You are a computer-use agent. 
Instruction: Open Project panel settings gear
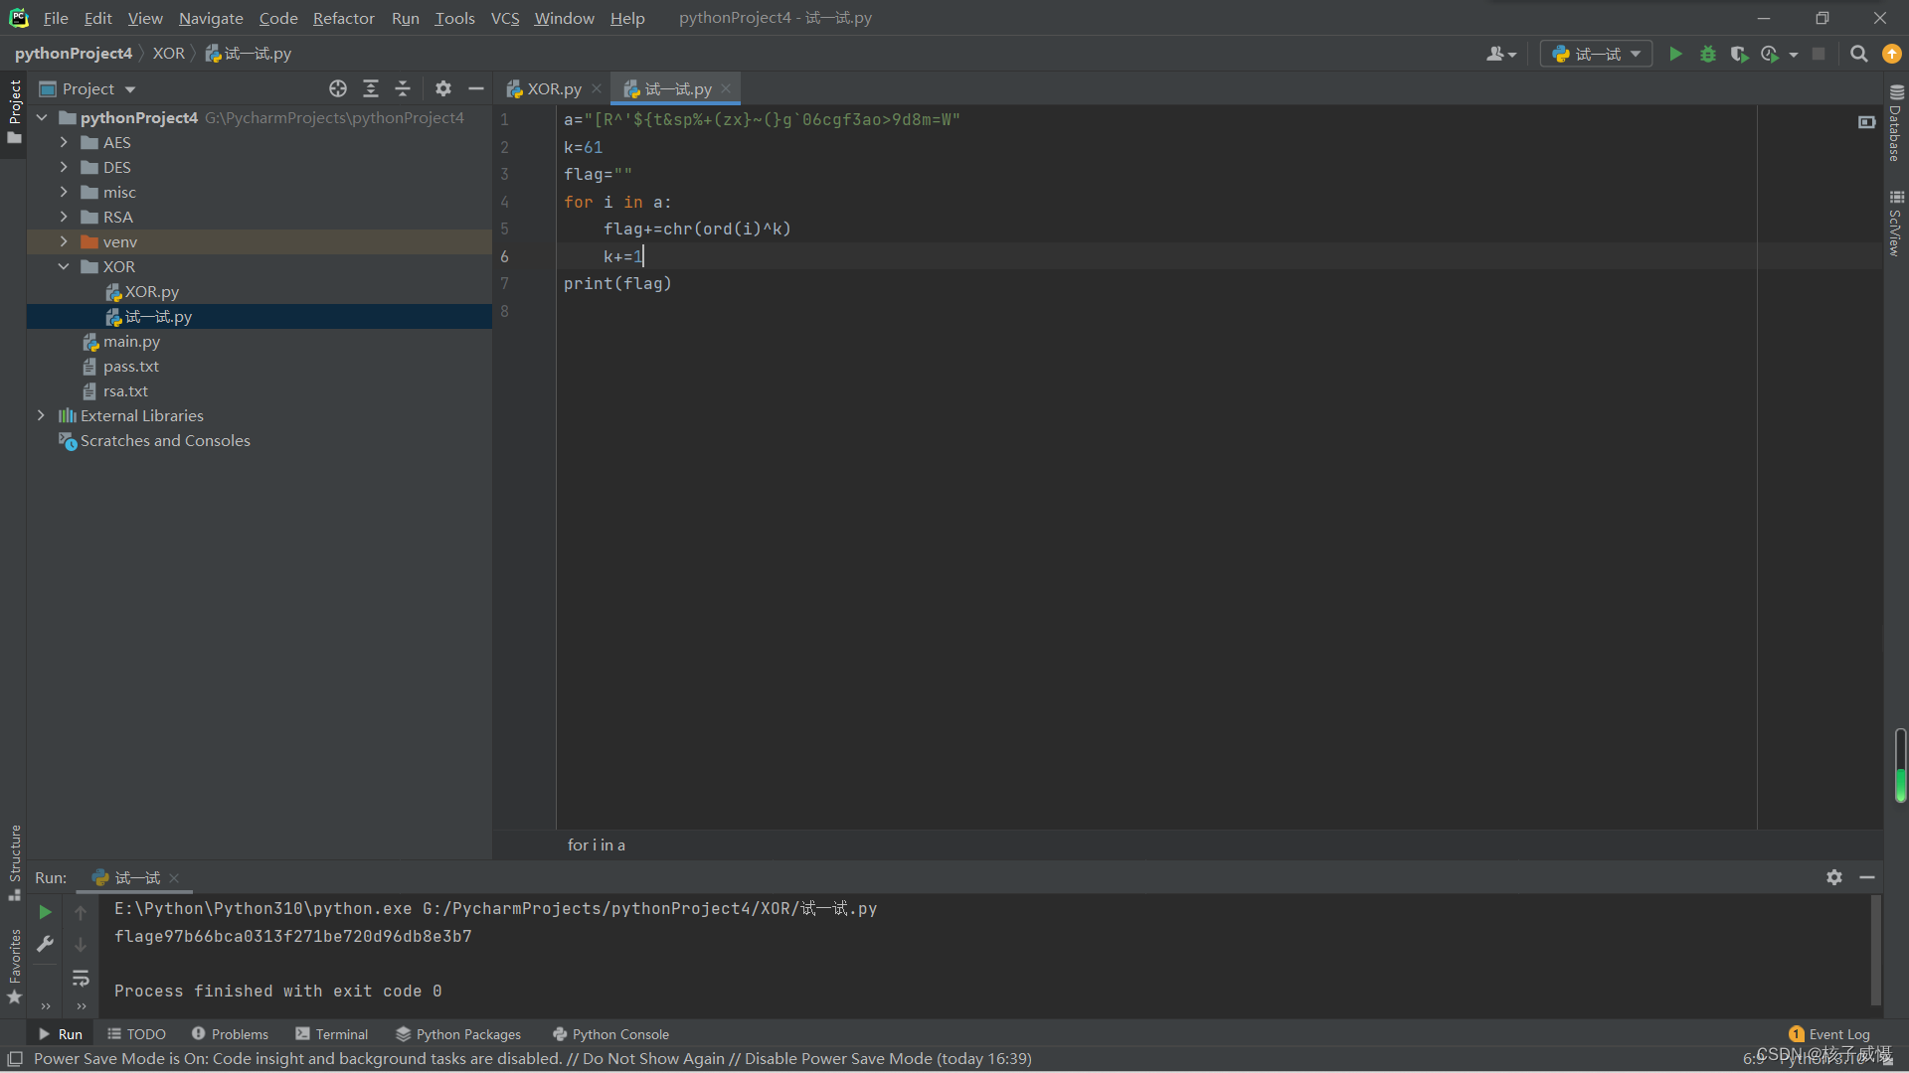[x=443, y=88]
